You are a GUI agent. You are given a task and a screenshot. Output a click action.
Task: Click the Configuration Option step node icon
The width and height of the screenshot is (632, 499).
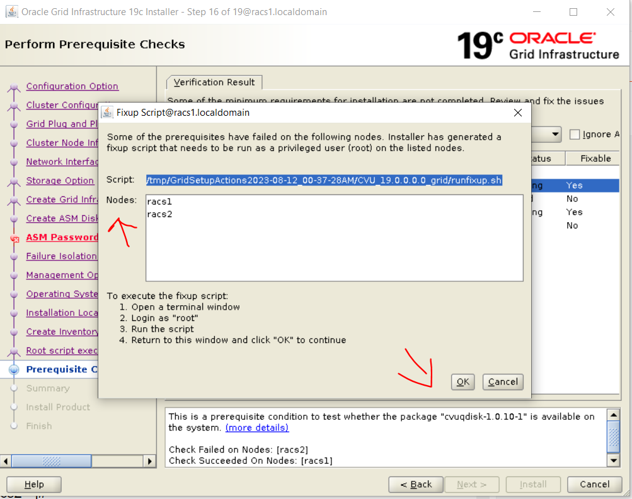14,87
